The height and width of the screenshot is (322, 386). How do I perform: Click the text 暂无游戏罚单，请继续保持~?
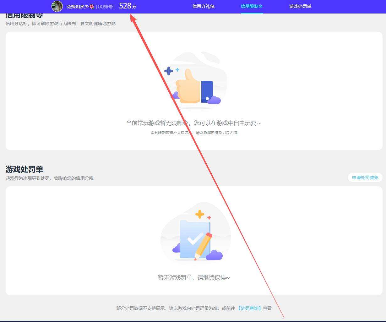194,278
